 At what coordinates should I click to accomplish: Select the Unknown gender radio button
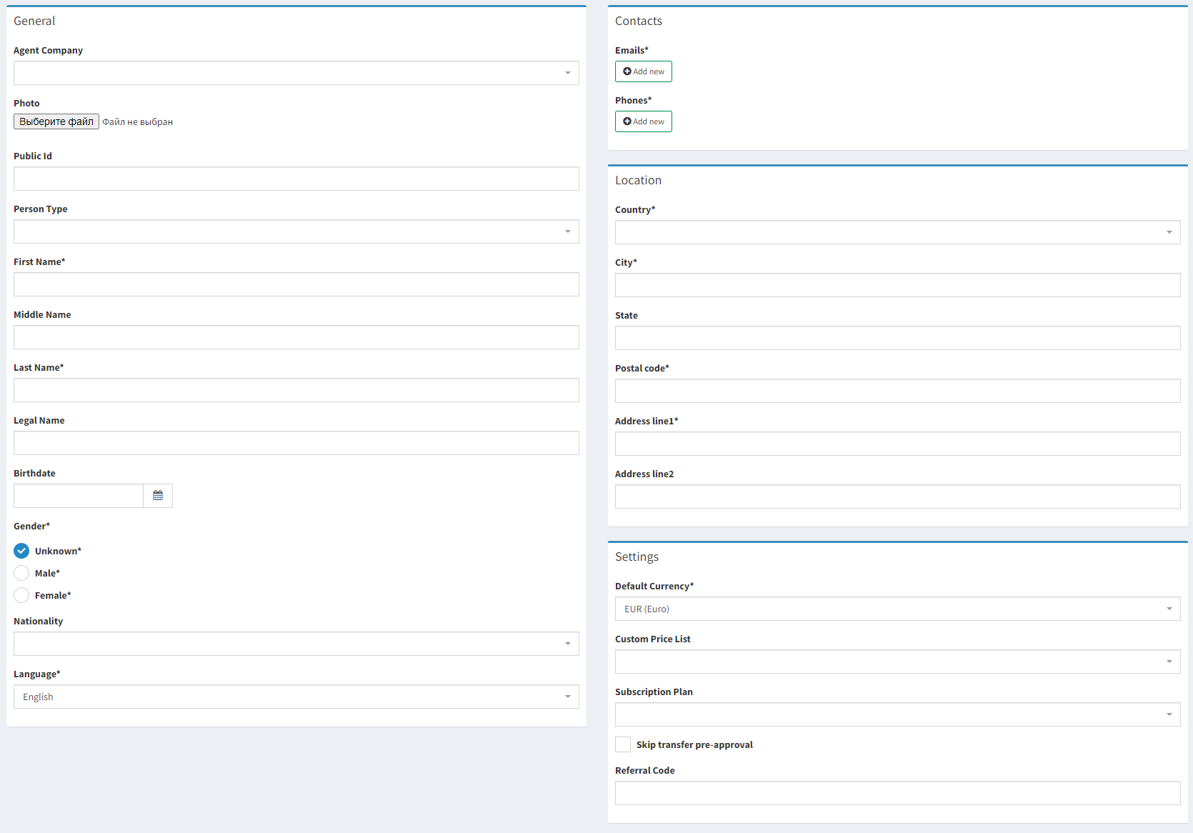pos(21,551)
